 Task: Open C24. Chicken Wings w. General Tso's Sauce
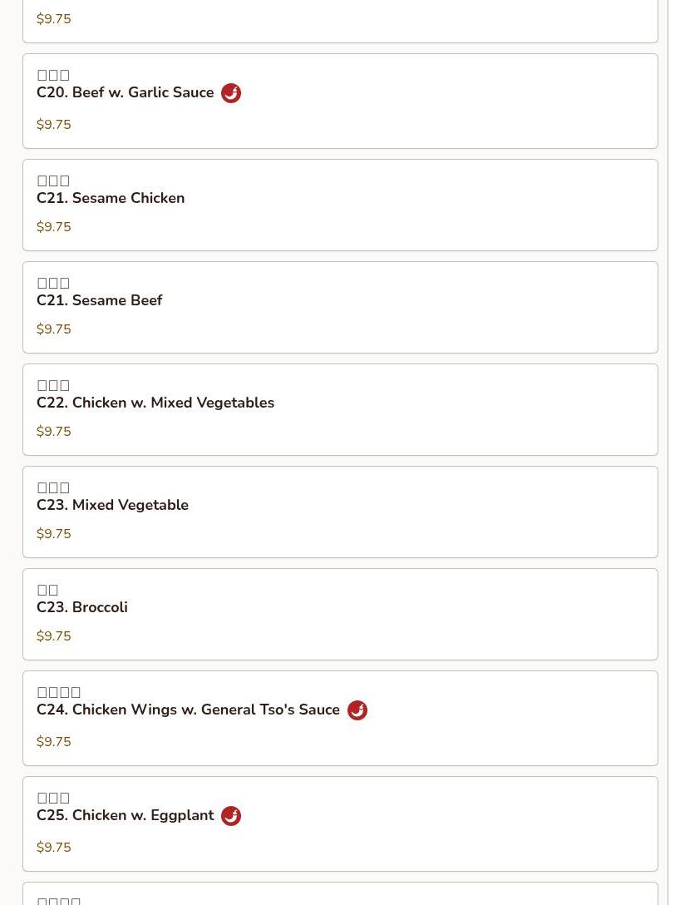pos(340,718)
